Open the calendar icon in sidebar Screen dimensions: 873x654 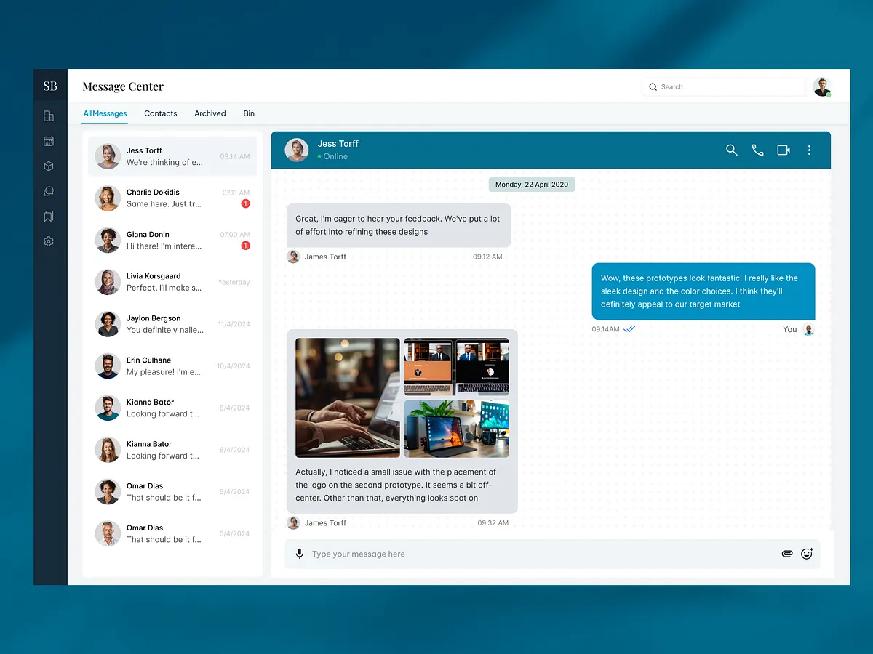point(48,141)
